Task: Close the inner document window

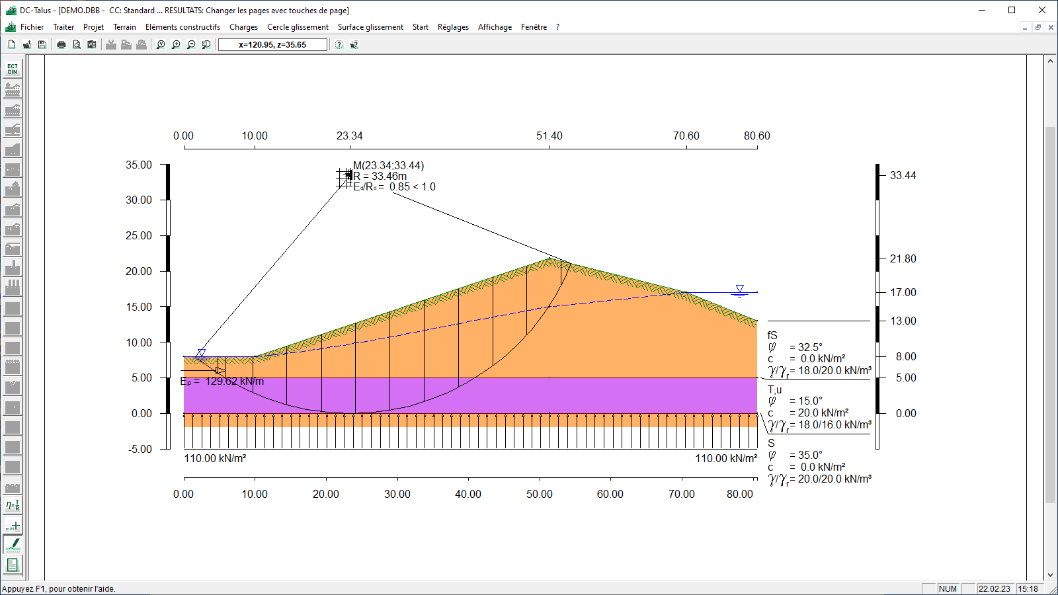Action: (1051, 27)
